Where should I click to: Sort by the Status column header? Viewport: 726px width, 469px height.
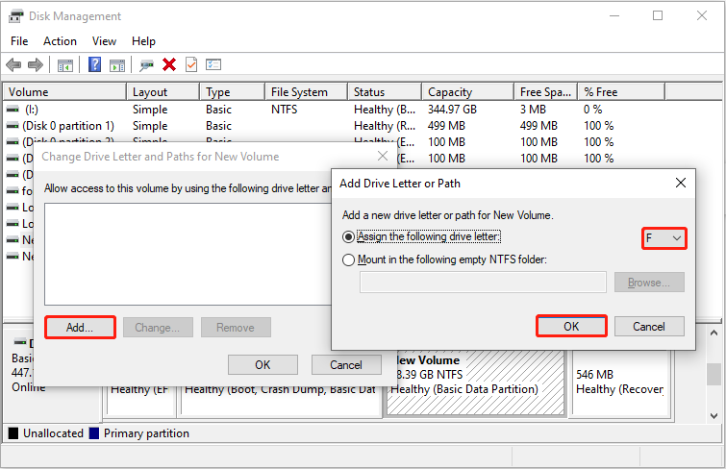[x=385, y=91]
